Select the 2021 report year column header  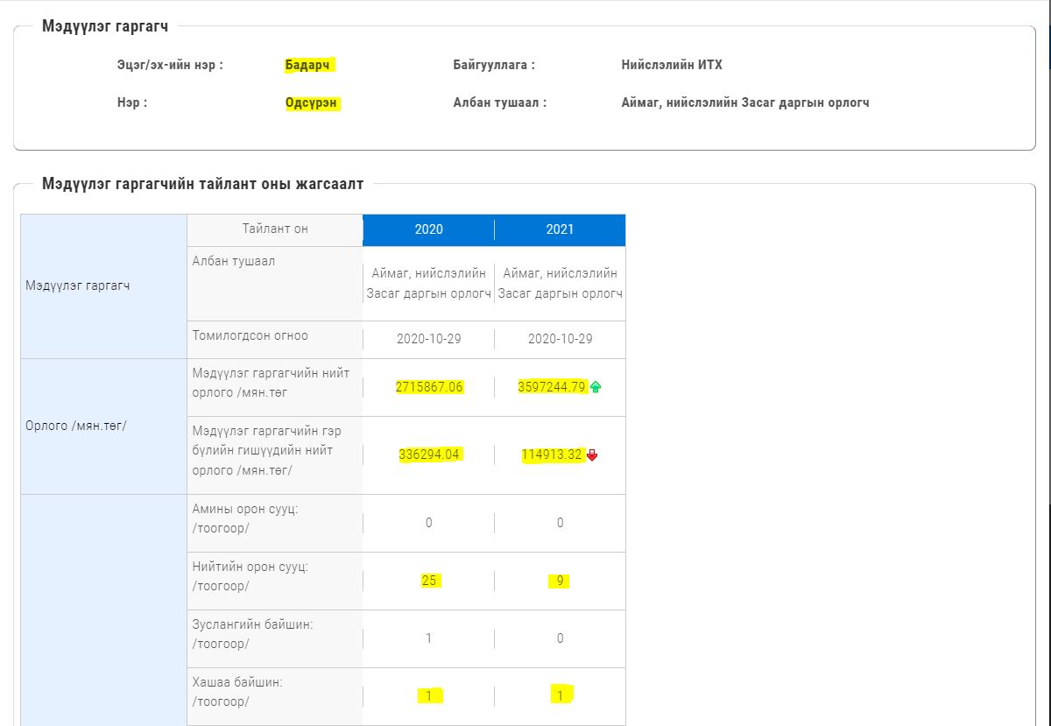[x=560, y=229]
